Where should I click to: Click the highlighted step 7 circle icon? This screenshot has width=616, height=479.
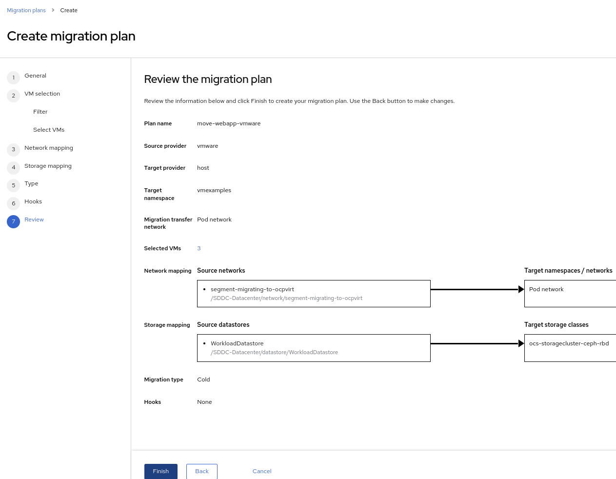pyautogui.click(x=14, y=221)
